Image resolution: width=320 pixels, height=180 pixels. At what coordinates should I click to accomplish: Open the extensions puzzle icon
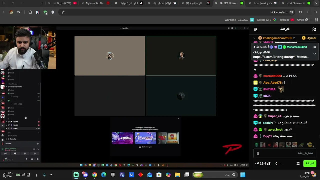pos(30,12)
